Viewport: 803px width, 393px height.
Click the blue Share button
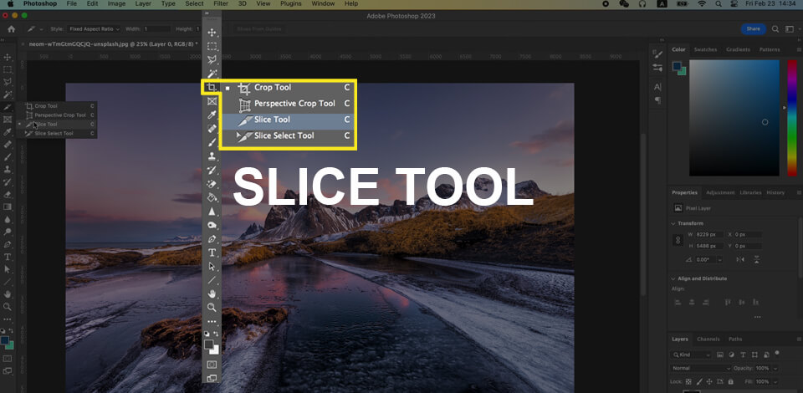click(753, 29)
